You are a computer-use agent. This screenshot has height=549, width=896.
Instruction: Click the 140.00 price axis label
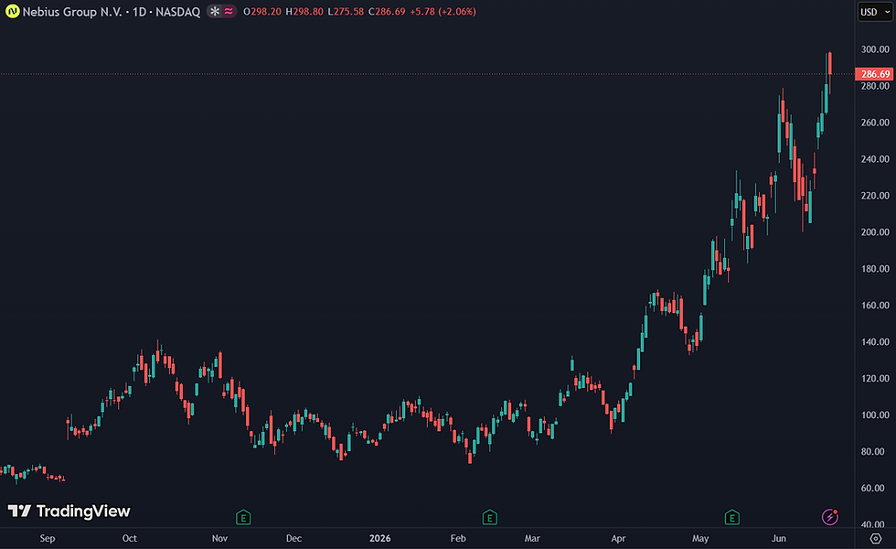point(875,342)
